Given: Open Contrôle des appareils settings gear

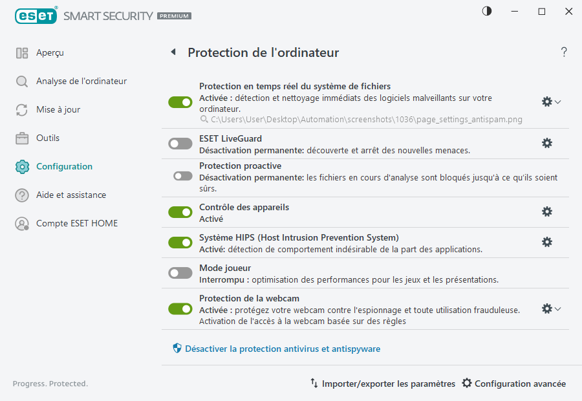Looking at the screenshot, I should (547, 211).
